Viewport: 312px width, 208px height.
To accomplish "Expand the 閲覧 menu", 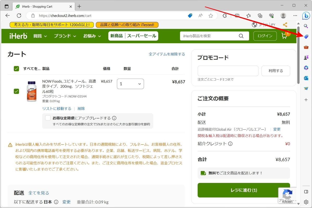I will pos(40,36).
